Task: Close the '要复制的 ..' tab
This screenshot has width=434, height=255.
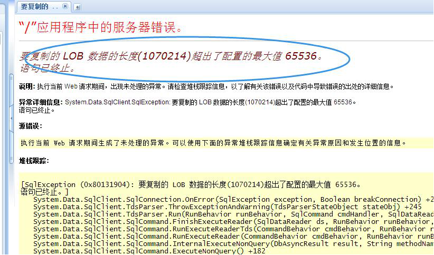Action: pyautogui.click(x=65, y=6)
